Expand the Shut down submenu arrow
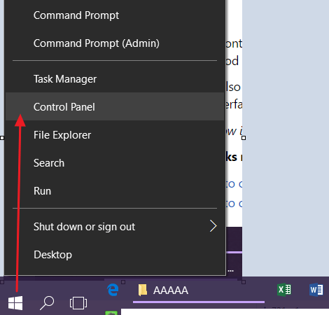This screenshot has width=329, height=315. (x=213, y=226)
